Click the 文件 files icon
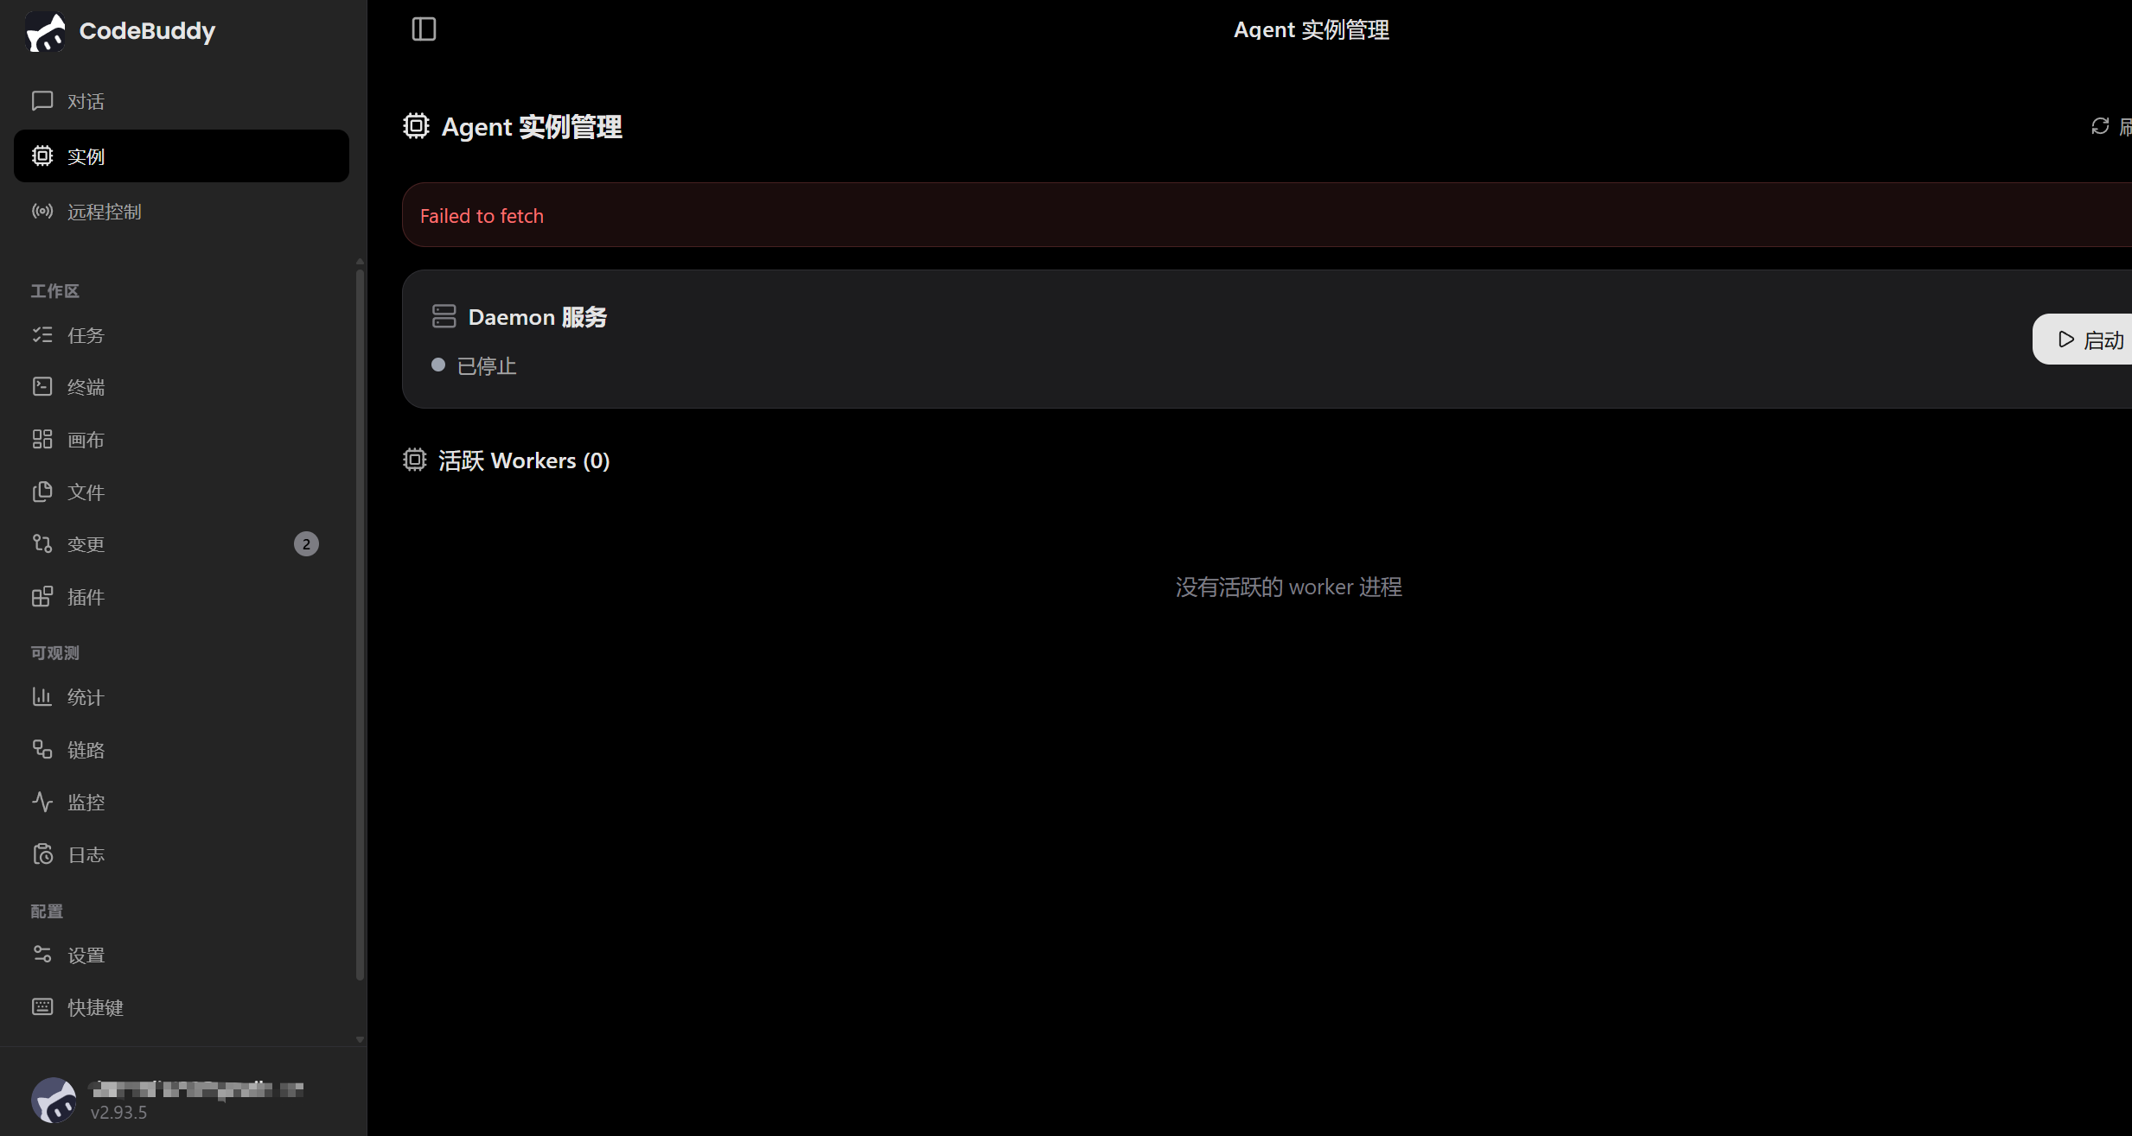 tap(42, 492)
